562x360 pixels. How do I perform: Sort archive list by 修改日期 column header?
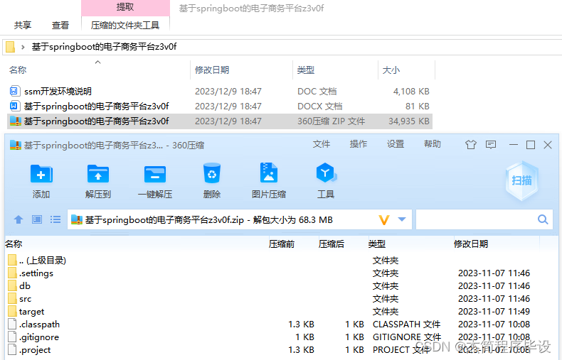click(471, 244)
